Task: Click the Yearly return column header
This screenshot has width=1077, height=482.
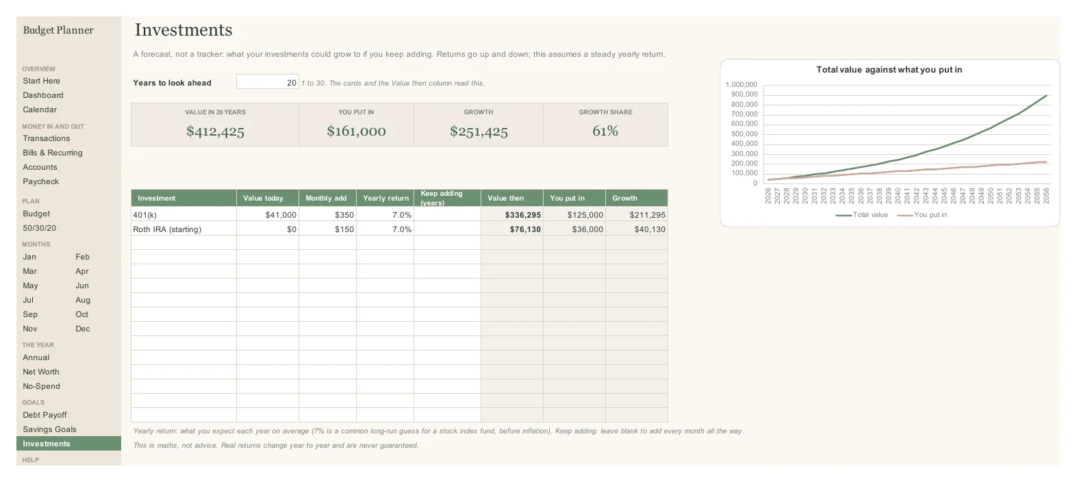Action: tap(385, 198)
